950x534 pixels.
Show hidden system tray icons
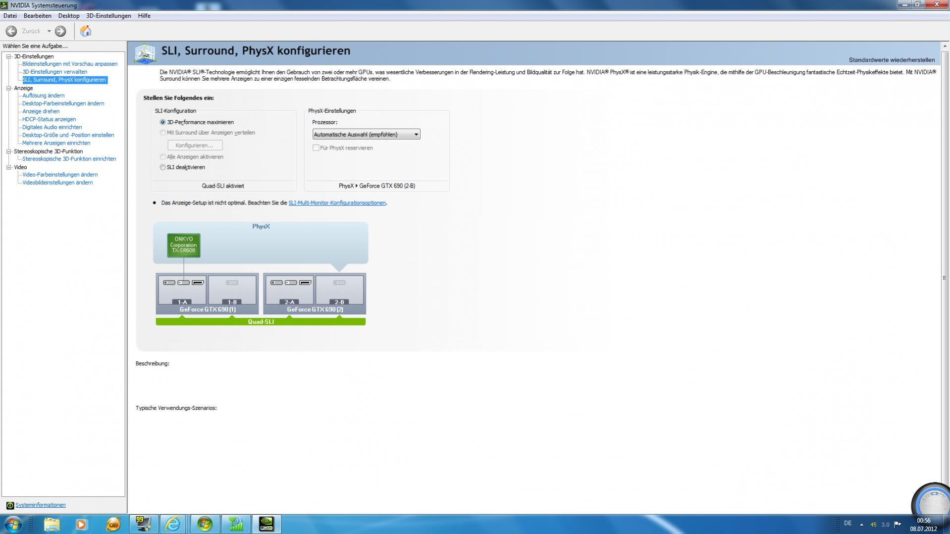pyautogui.click(x=861, y=525)
